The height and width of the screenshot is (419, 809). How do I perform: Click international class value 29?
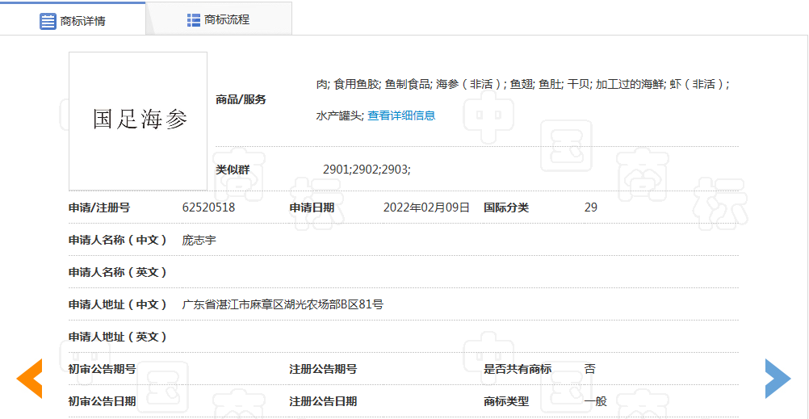tap(591, 207)
